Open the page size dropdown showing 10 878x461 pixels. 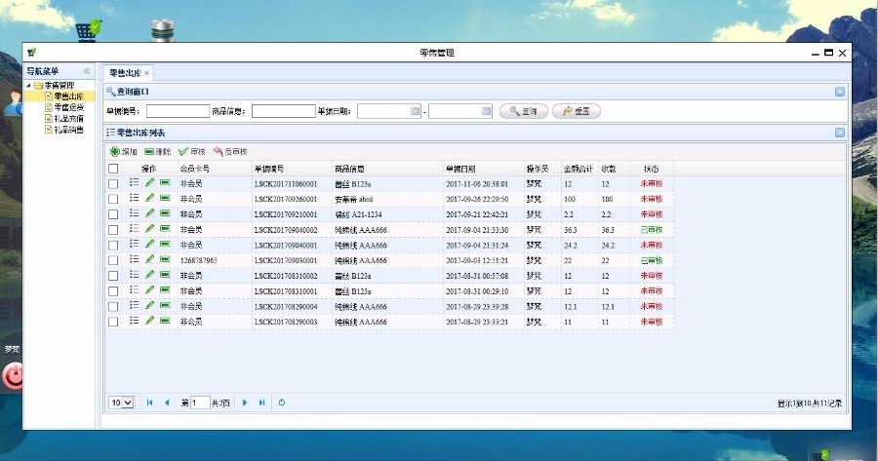(x=122, y=403)
